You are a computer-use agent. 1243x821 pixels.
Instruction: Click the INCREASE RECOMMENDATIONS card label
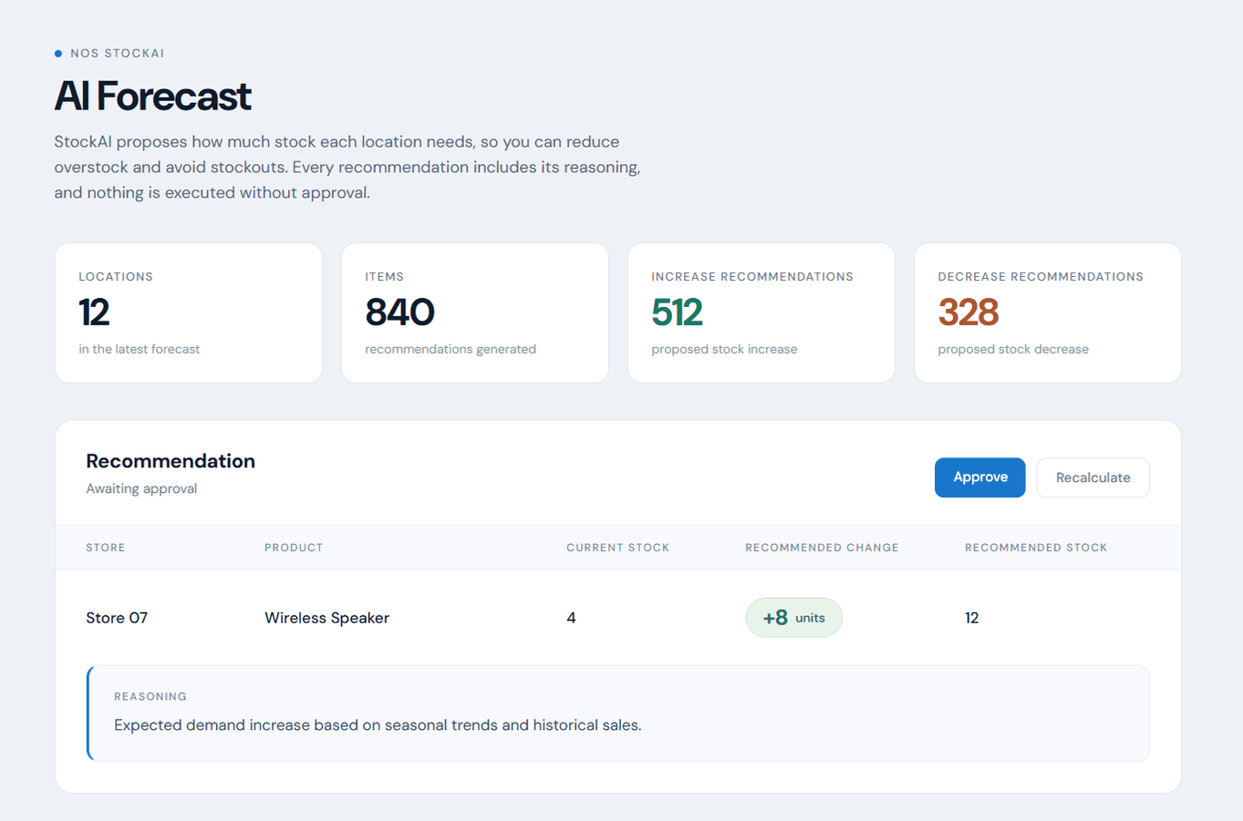click(x=752, y=277)
